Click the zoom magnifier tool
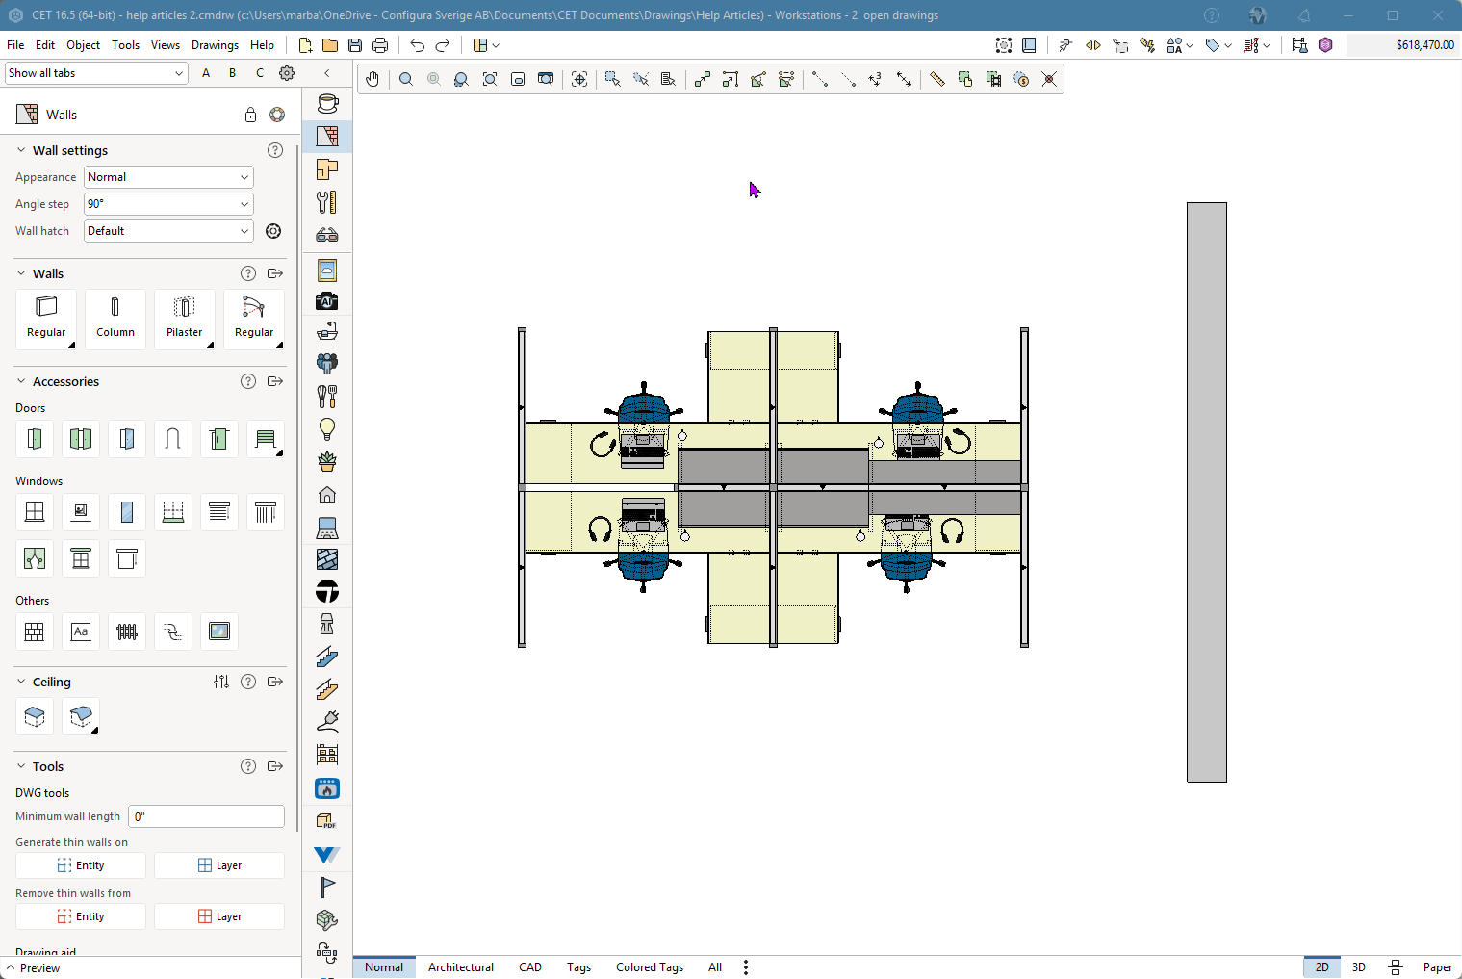The image size is (1462, 979). tap(406, 79)
